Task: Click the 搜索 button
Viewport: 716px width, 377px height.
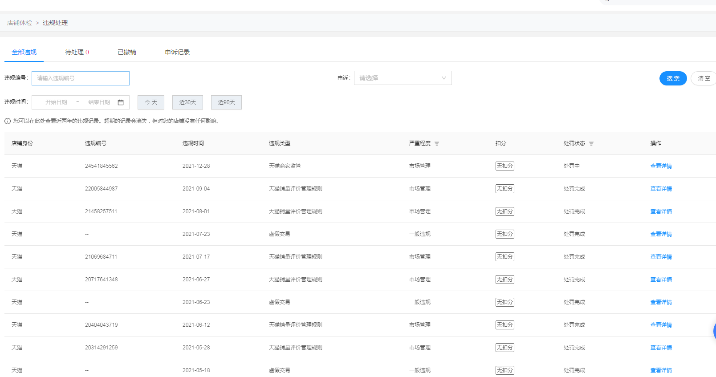Action: (673, 78)
